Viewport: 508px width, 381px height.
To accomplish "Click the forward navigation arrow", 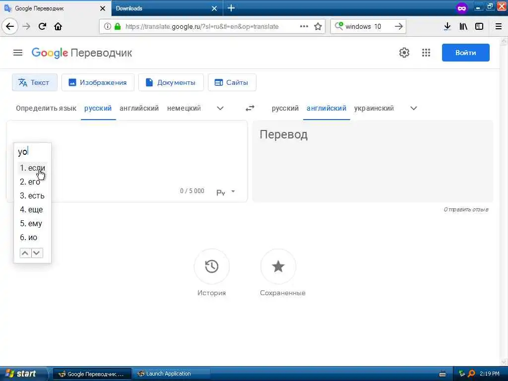I will point(27,26).
